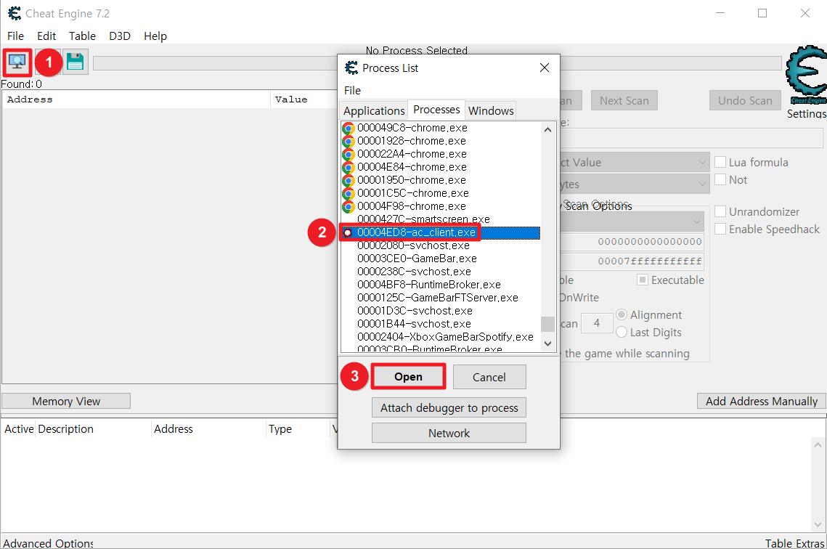827x549 pixels.
Task: Click Table Extras at bottom right
Action: pyautogui.click(x=794, y=542)
